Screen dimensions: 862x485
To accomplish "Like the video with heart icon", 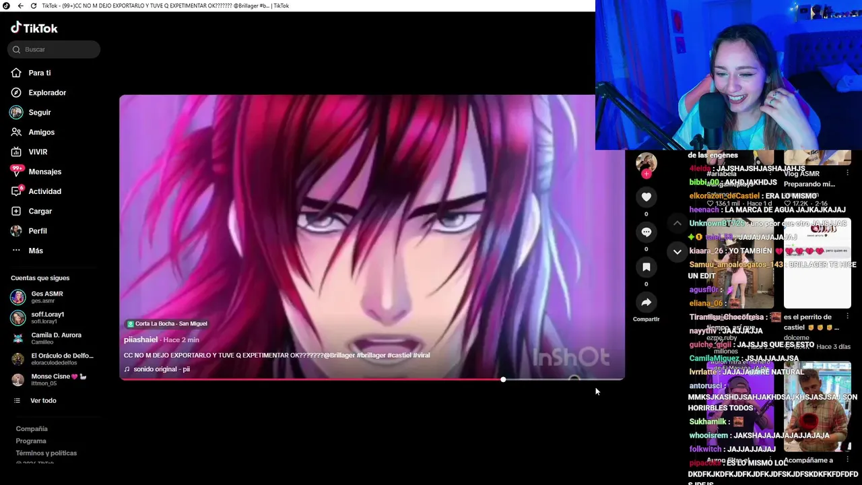I will pyautogui.click(x=646, y=197).
